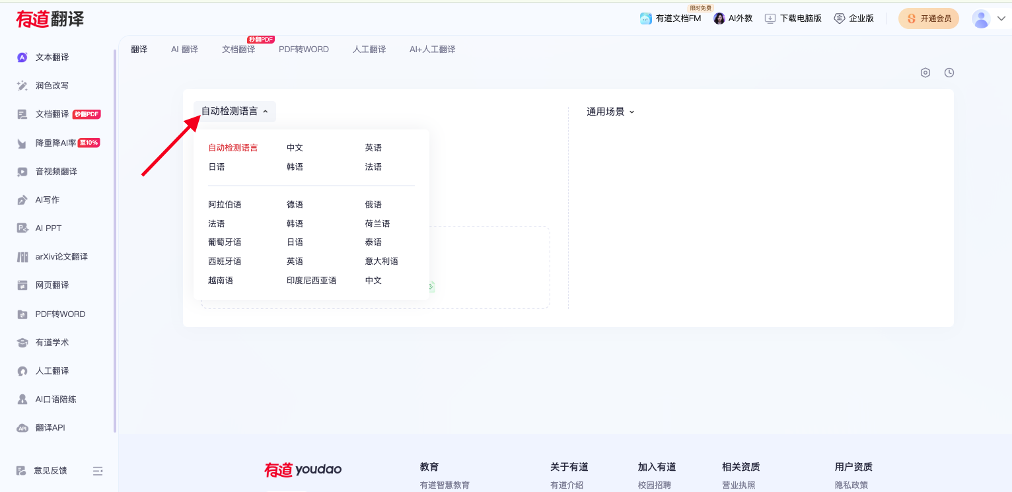The width and height of the screenshot is (1012, 492).
Task: Collapse the sidebar using menu icon
Action: coord(98,471)
